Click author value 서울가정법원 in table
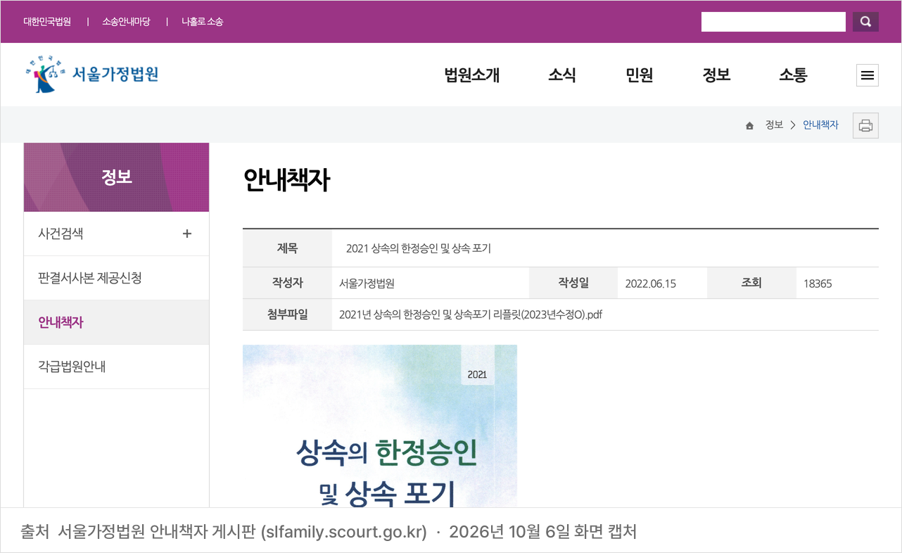902x553 pixels. coord(367,284)
